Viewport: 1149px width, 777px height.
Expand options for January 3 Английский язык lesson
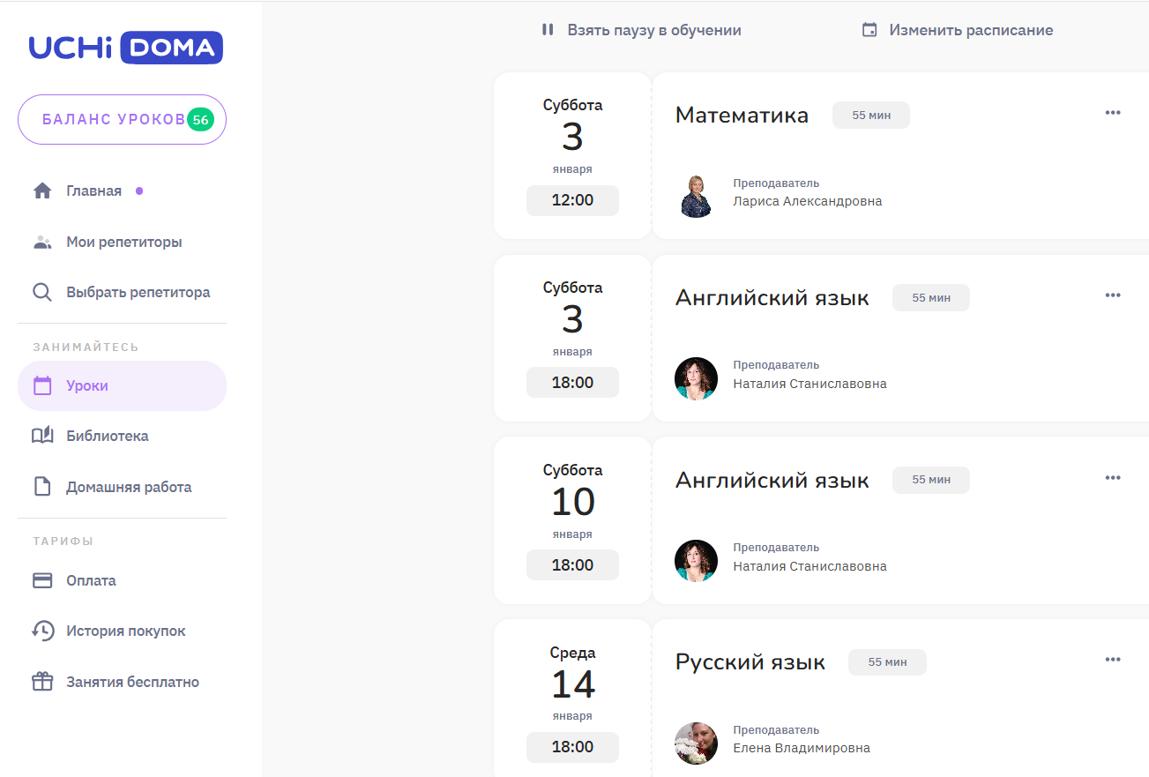[1112, 295]
